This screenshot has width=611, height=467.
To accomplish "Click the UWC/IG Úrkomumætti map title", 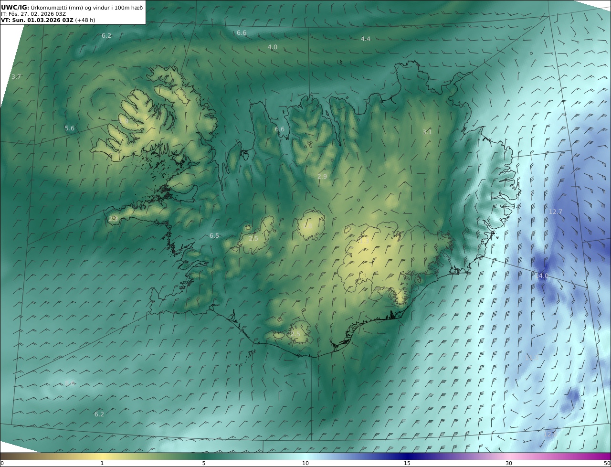I will pos(72,7).
